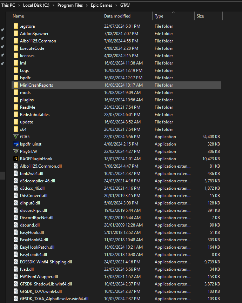Select EasyHook64.dll file name
Screen dimensions: 242x303
pyautogui.click(x=34, y=240)
